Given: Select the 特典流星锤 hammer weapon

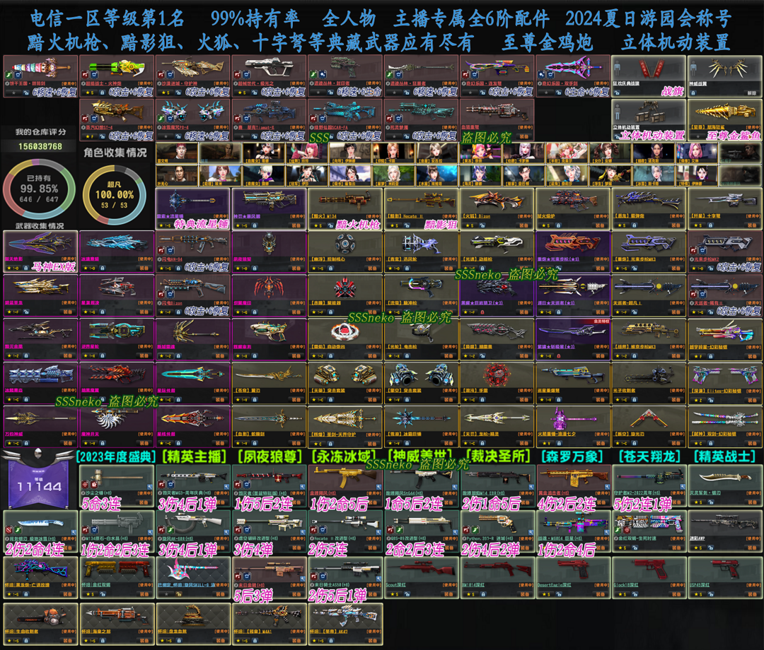Looking at the screenshot, I should (x=192, y=209).
